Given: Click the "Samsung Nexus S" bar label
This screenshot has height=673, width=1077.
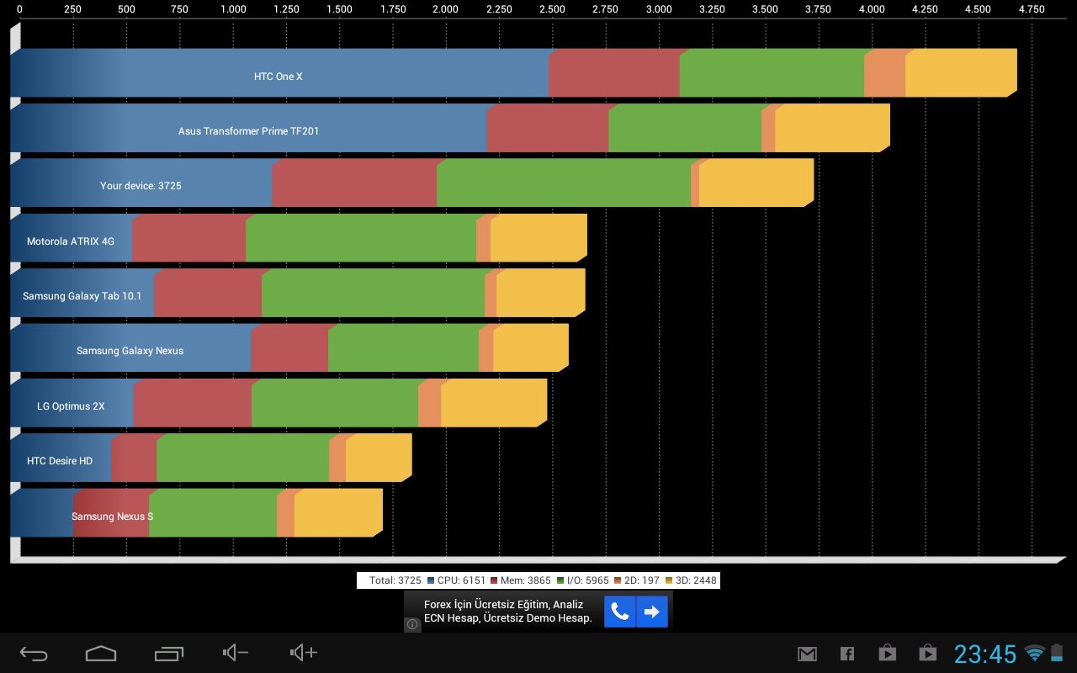Looking at the screenshot, I should click(112, 517).
